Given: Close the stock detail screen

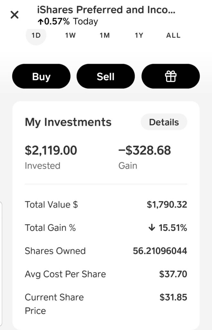Looking at the screenshot, I should 14,15.
